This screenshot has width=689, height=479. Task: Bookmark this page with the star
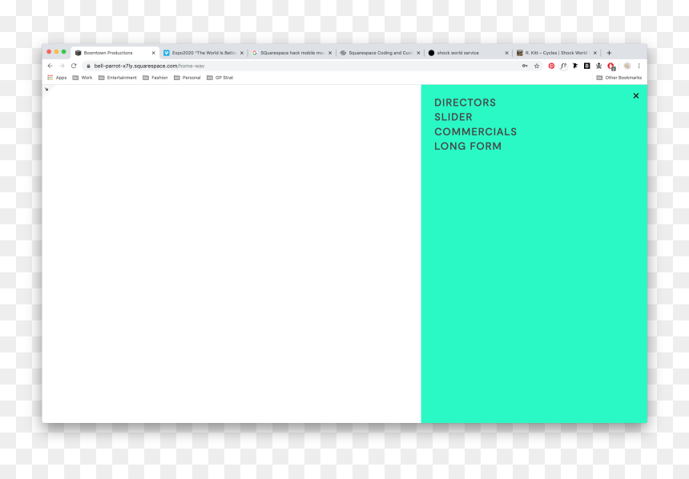tap(537, 66)
